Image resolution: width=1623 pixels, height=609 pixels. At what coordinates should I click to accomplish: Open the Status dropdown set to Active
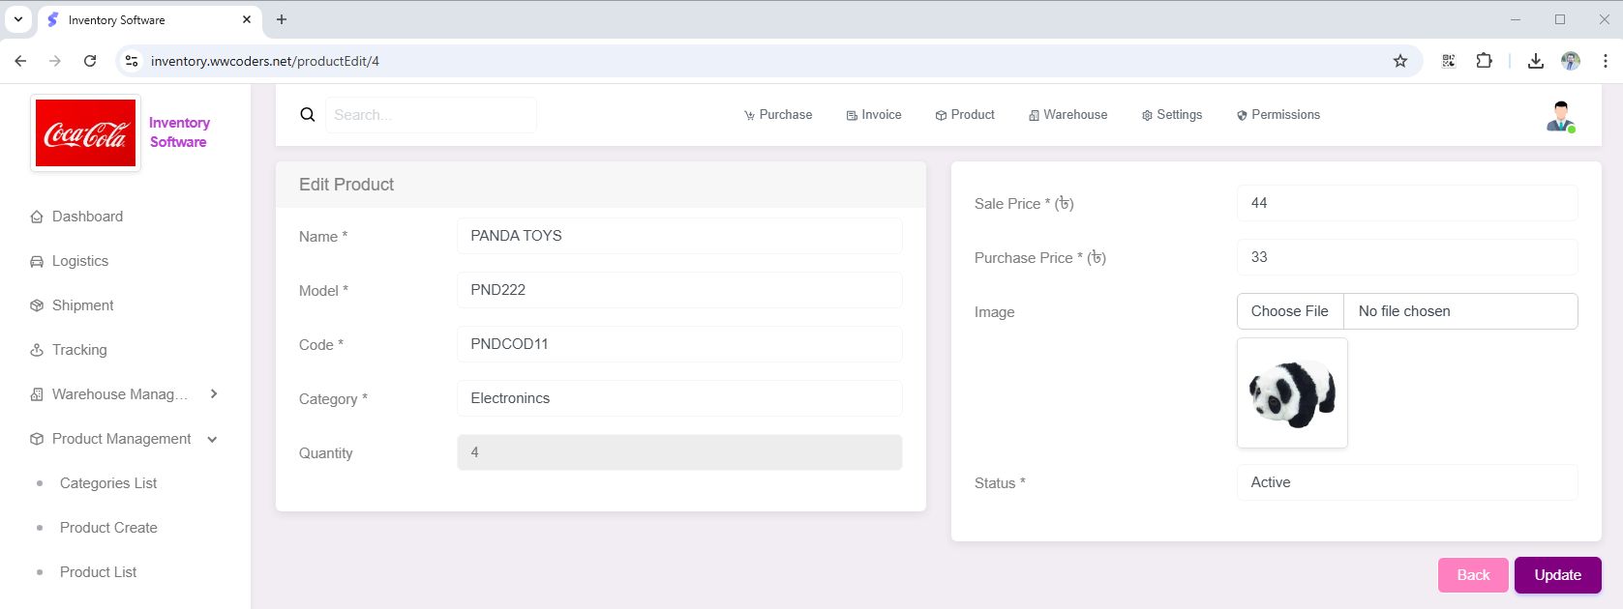pyautogui.click(x=1406, y=482)
